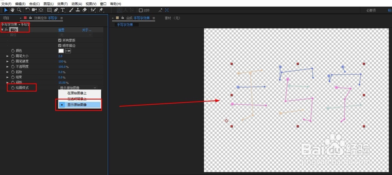Screen dimensions: 392x175
Task: Select the Clone Stamp tool
Action: point(78,10)
